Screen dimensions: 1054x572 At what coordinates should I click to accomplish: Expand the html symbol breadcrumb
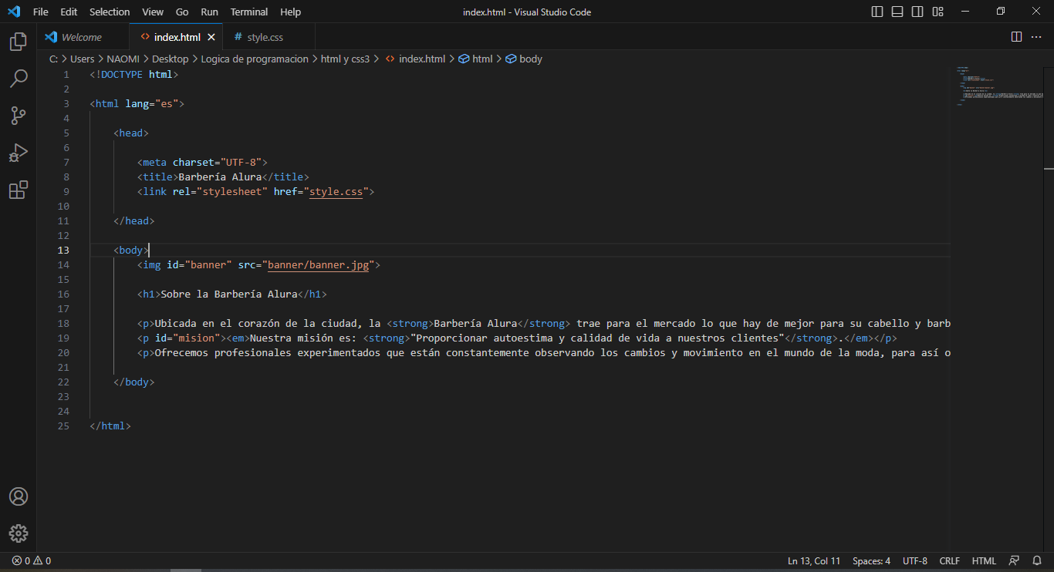tap(475, 59)
